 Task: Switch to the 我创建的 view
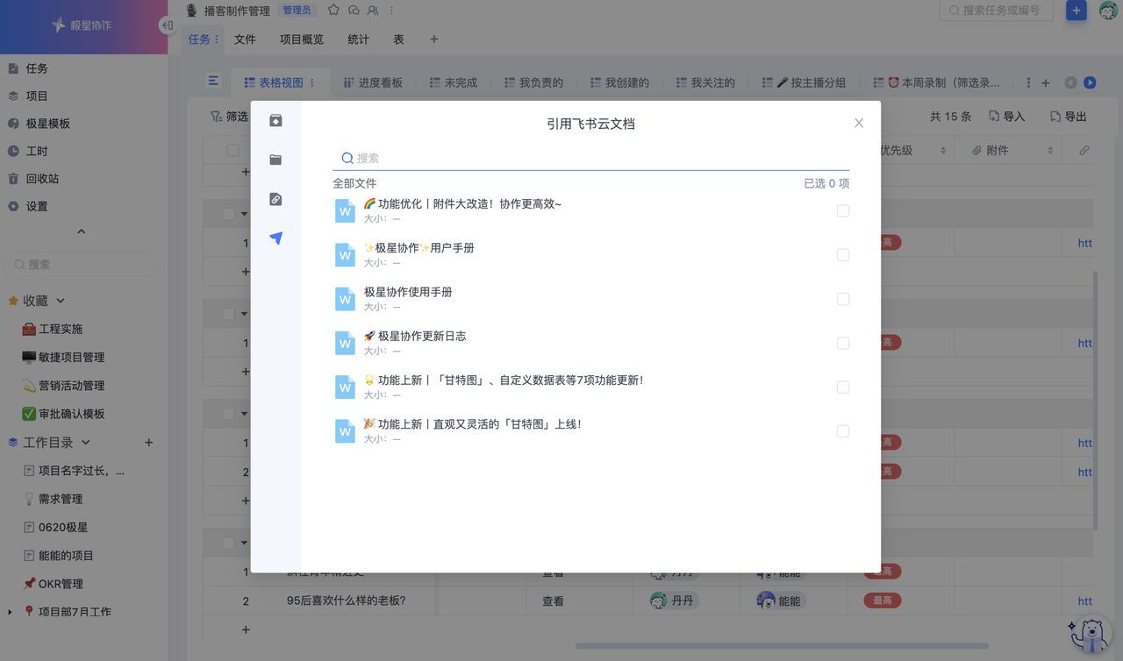coord(620,82)
